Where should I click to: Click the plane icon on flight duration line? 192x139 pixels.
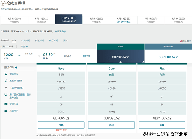[19, 56]
